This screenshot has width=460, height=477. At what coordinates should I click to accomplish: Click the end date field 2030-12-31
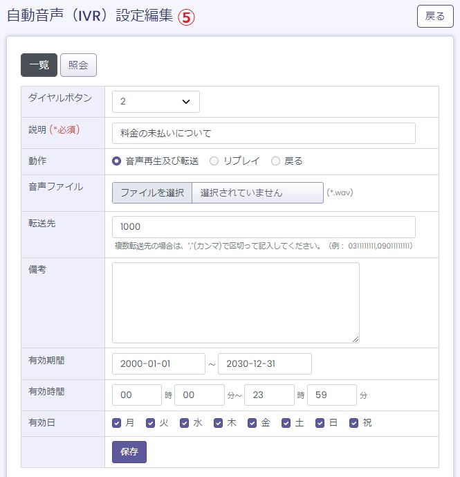(x=264, y=363)
